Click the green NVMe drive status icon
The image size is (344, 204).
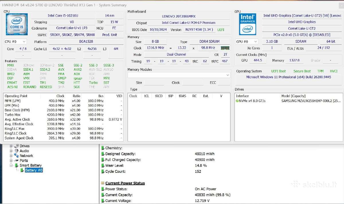(x=237, y=101)
